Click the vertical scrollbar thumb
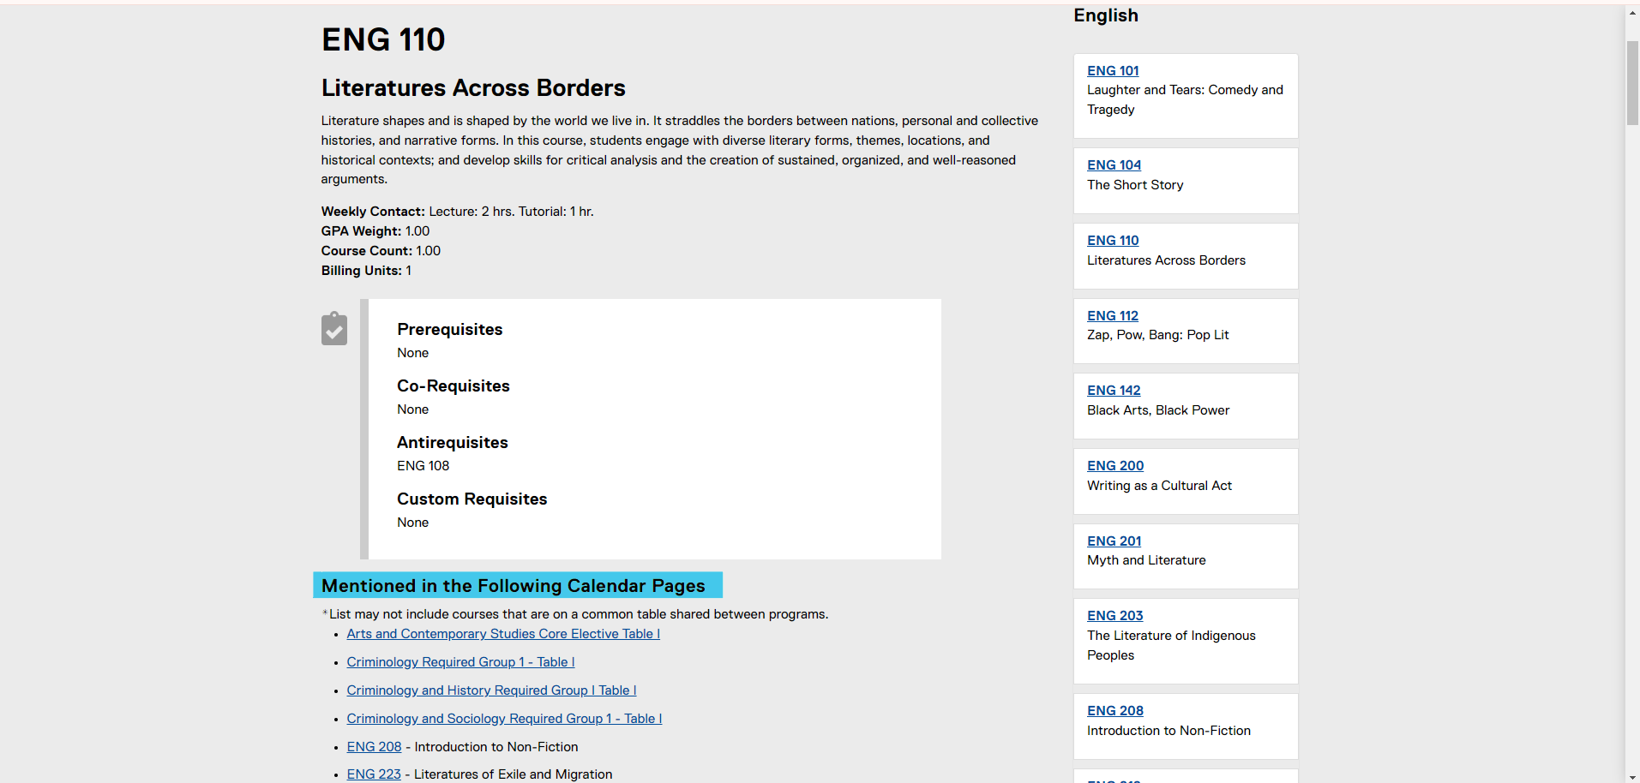 click(x=1632, y=82)
